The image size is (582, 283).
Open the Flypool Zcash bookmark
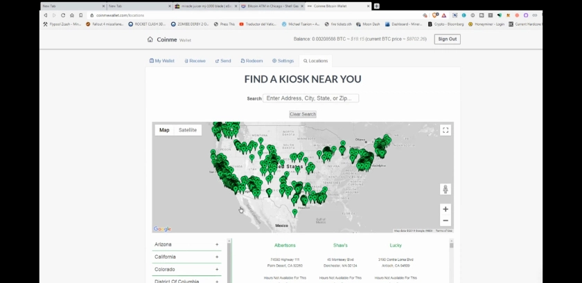62,24
